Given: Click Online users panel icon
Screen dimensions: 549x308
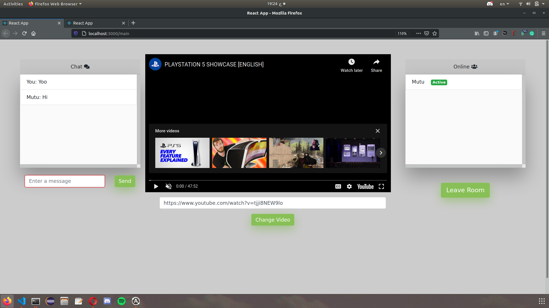Looking at the screenshot, I should (x=475, y=66).
